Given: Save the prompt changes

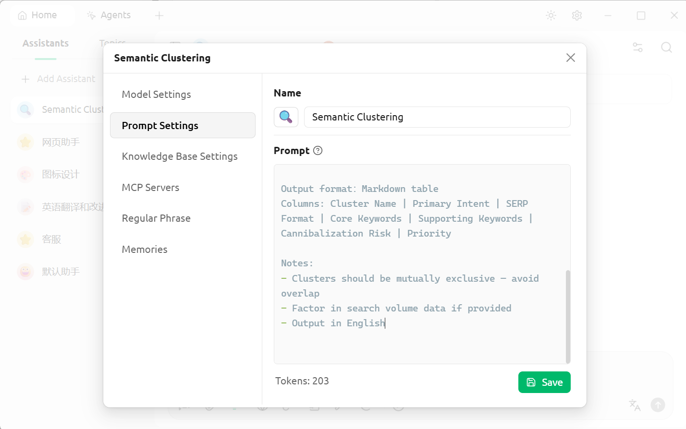Looking at the screenshot, I should coord(544,382).
